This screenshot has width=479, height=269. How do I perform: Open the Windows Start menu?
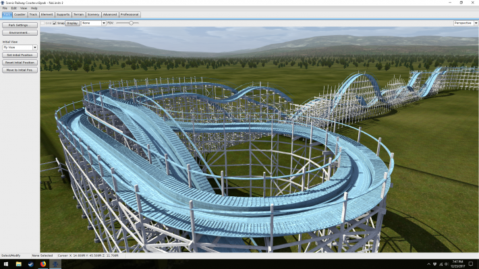point(6,264)
